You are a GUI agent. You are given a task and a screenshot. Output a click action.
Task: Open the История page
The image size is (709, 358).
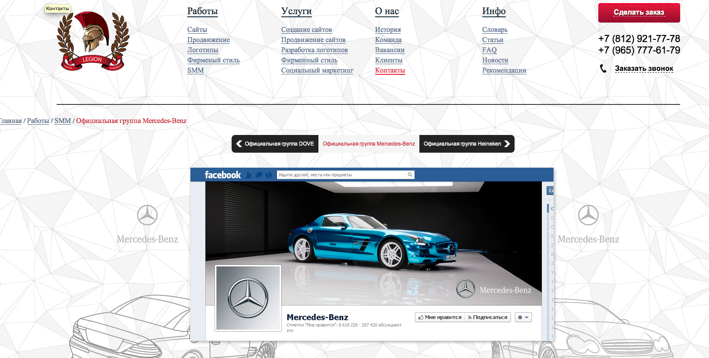pyautogui.click(x=388, y=30)
